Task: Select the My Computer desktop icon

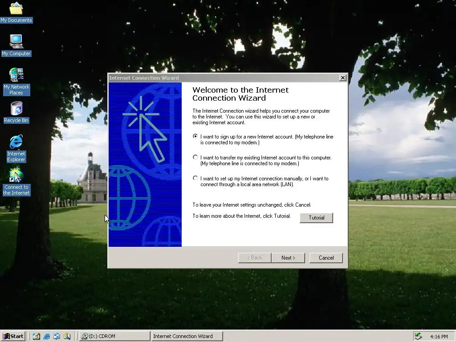Action: click(x=16, y=45)
